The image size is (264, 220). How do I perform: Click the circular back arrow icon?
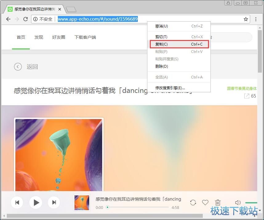click(x=18, y=67)
